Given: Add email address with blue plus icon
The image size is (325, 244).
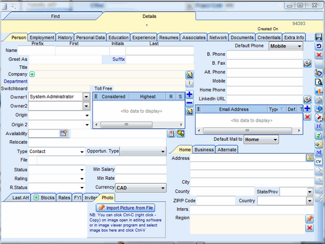Looking at the screenshot, I should [307, 108].
